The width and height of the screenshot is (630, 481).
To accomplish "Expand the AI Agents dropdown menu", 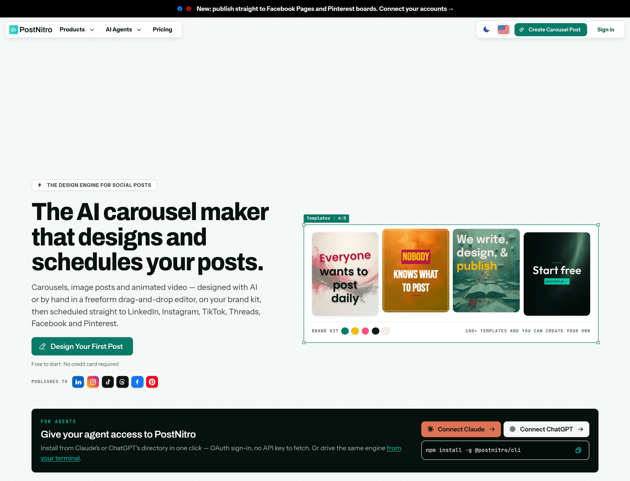I will click(124, 29).
